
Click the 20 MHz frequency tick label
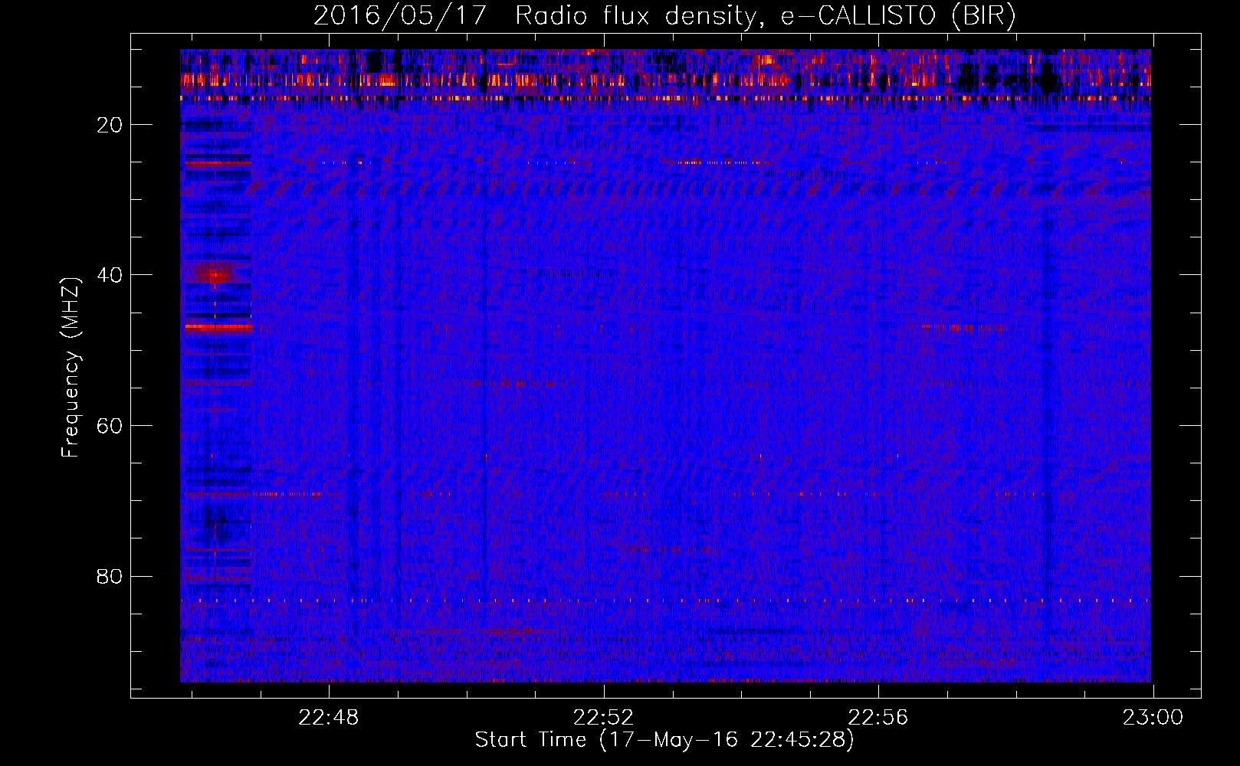click(x=110, y=125)
